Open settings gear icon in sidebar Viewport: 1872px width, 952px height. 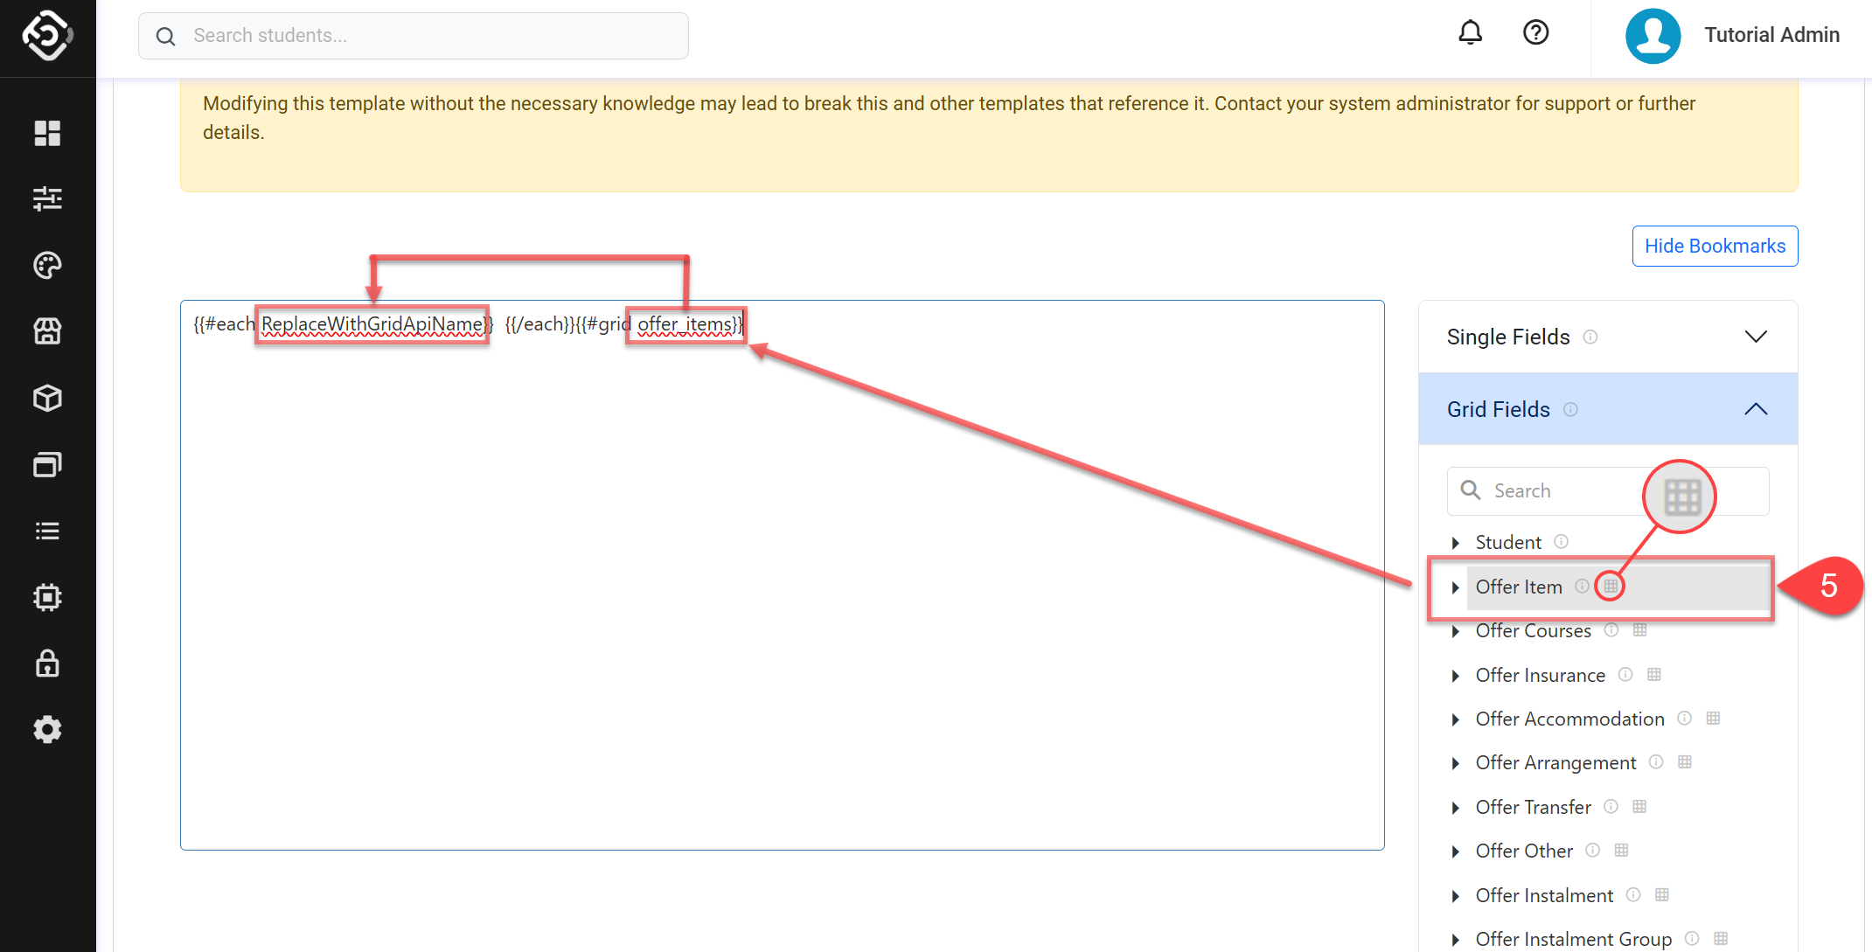pyautogui.click(x=47, y=729)
